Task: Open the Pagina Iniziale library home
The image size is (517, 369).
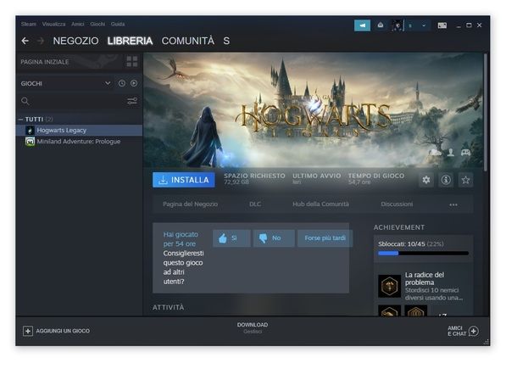Action: click(45, 62)
